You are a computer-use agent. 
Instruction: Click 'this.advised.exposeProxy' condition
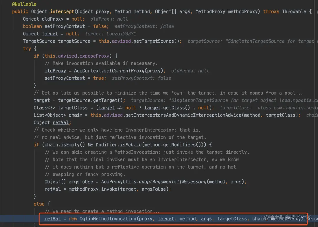(x=77, y=56)
